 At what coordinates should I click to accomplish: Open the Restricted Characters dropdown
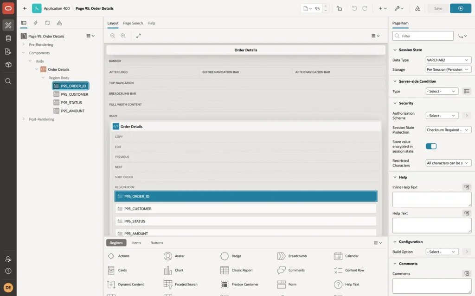pos(449,163)
